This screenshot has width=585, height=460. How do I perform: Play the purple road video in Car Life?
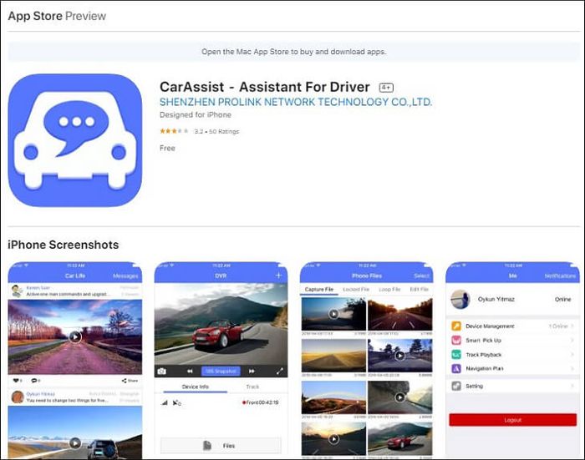(75, 336)
